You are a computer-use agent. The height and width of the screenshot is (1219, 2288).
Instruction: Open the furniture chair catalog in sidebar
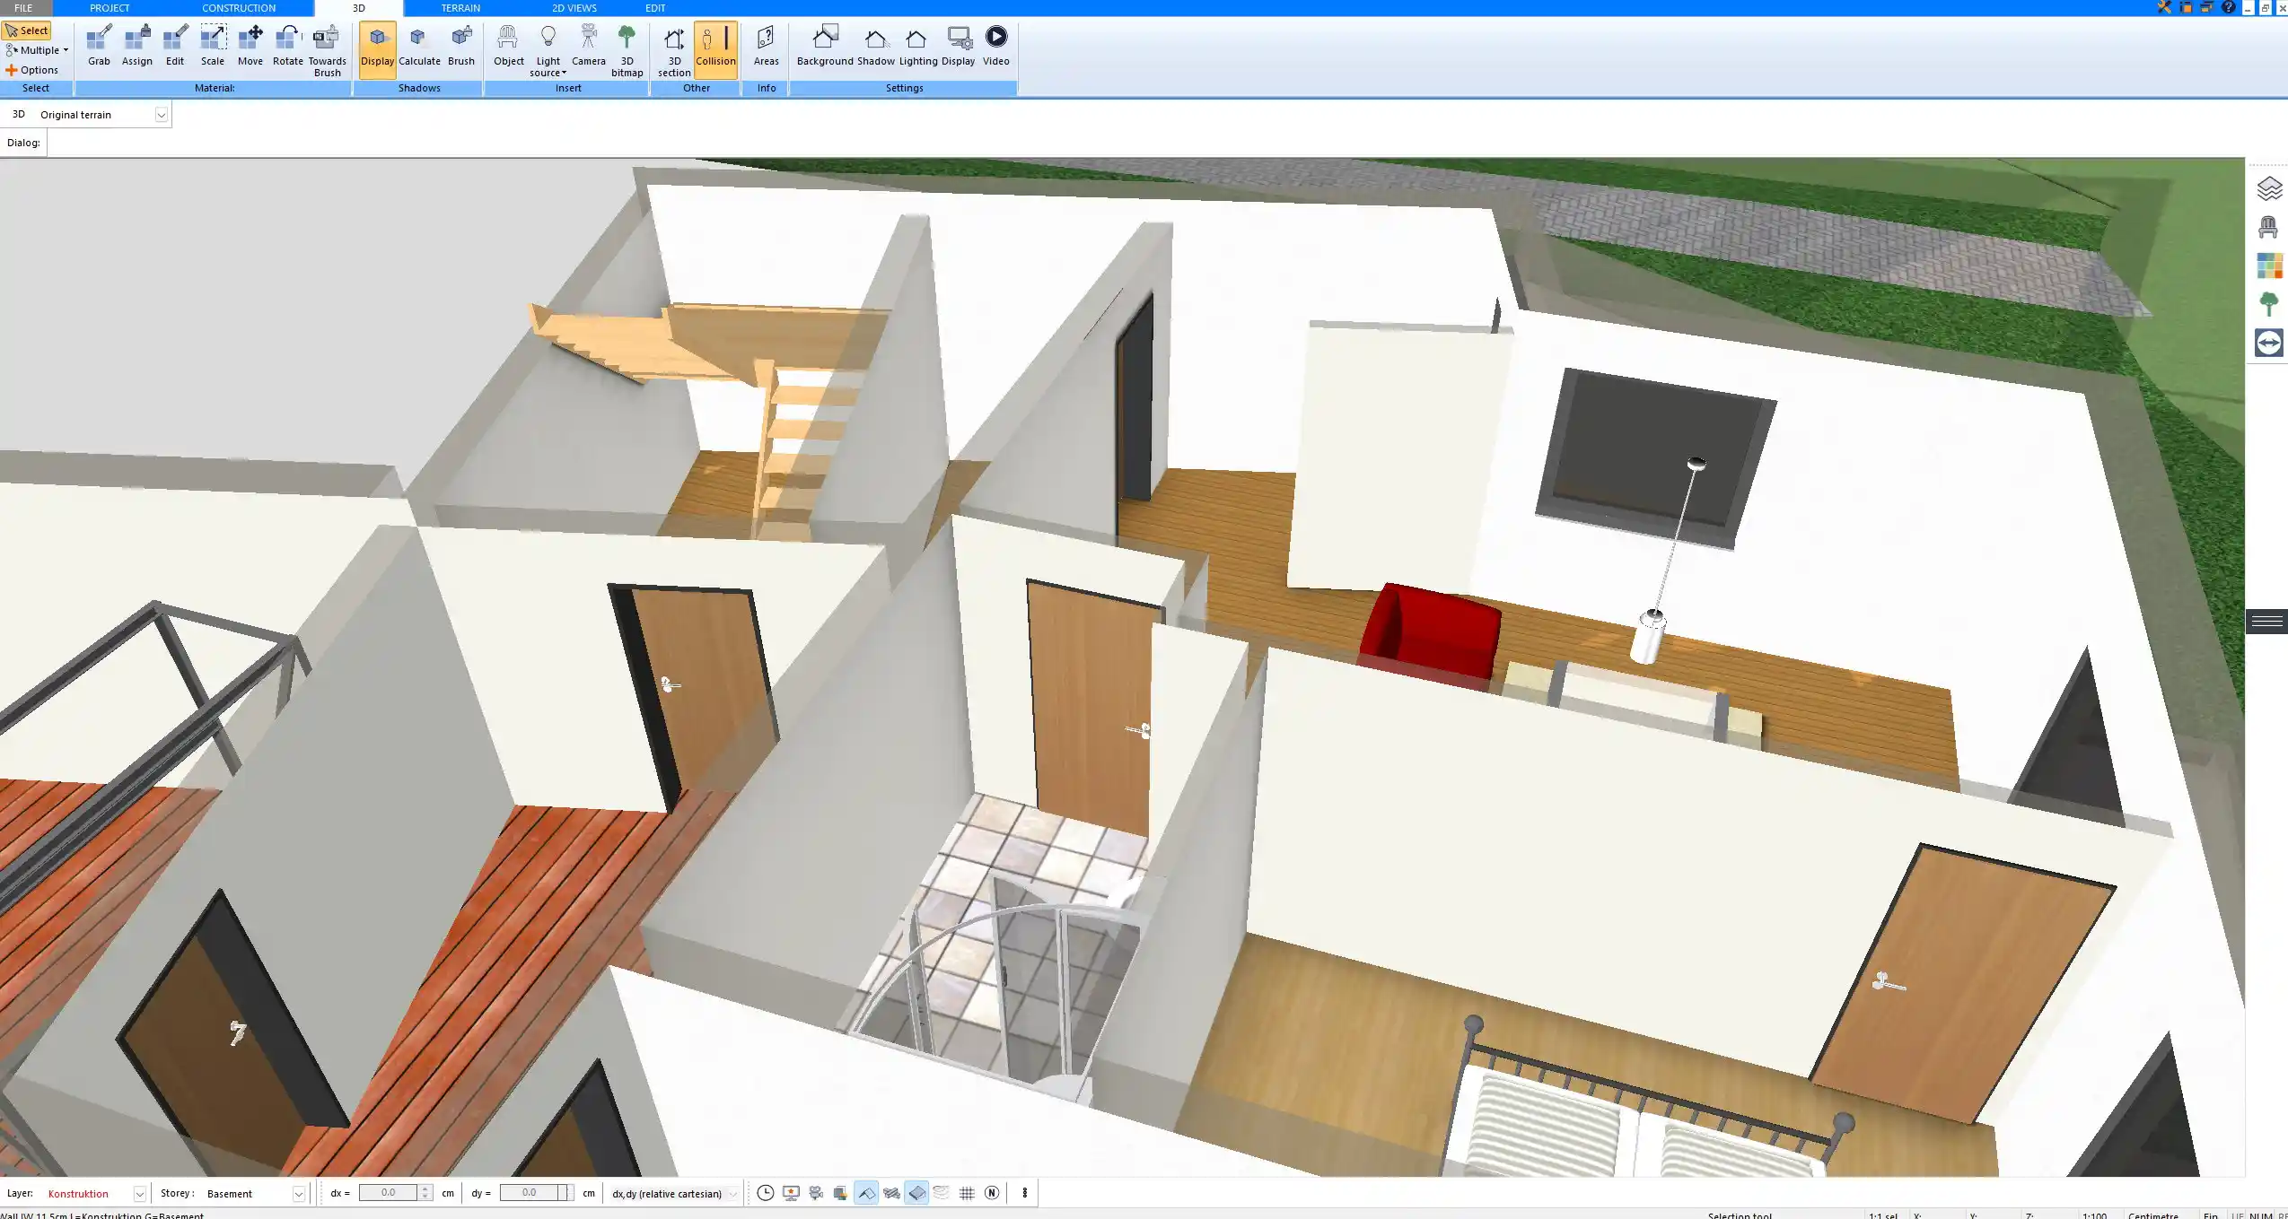(2268, 228)
